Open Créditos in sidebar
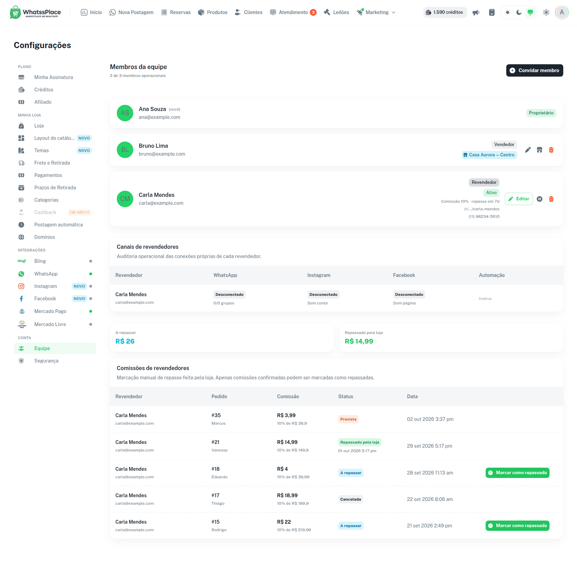This screenshot has height=580, width=577. pos(55,90)
